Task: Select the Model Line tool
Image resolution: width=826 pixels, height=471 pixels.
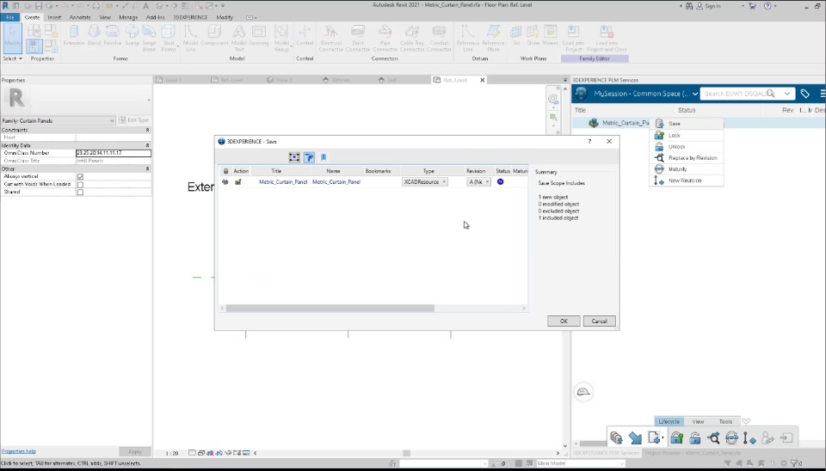Action: (190, 38)
